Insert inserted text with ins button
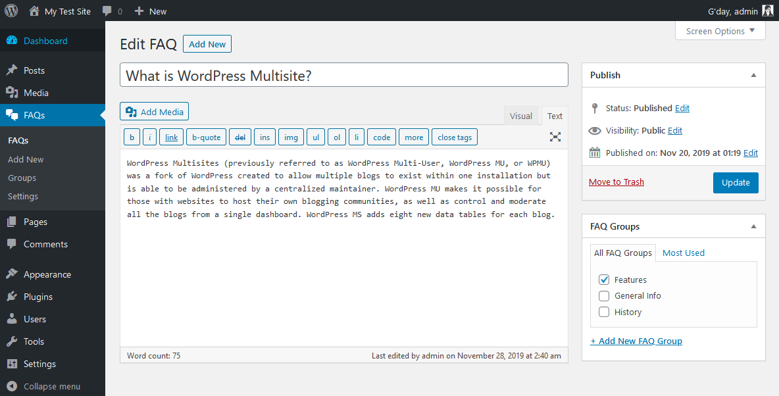779x396 pixels. tap(264, 137)
